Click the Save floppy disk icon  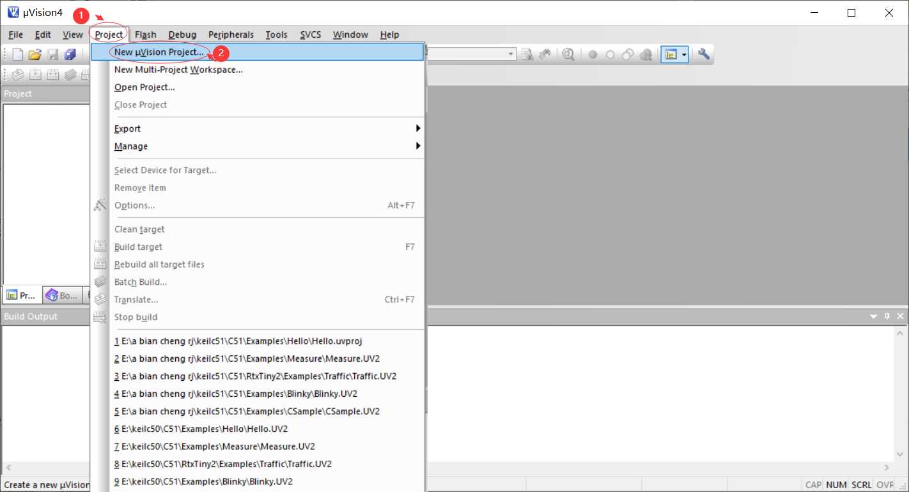point(53,55)
